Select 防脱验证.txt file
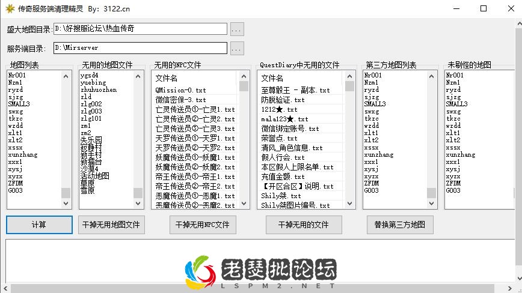Screen dimensions: 522x293 pyautogui.click(x=283, y=100)
